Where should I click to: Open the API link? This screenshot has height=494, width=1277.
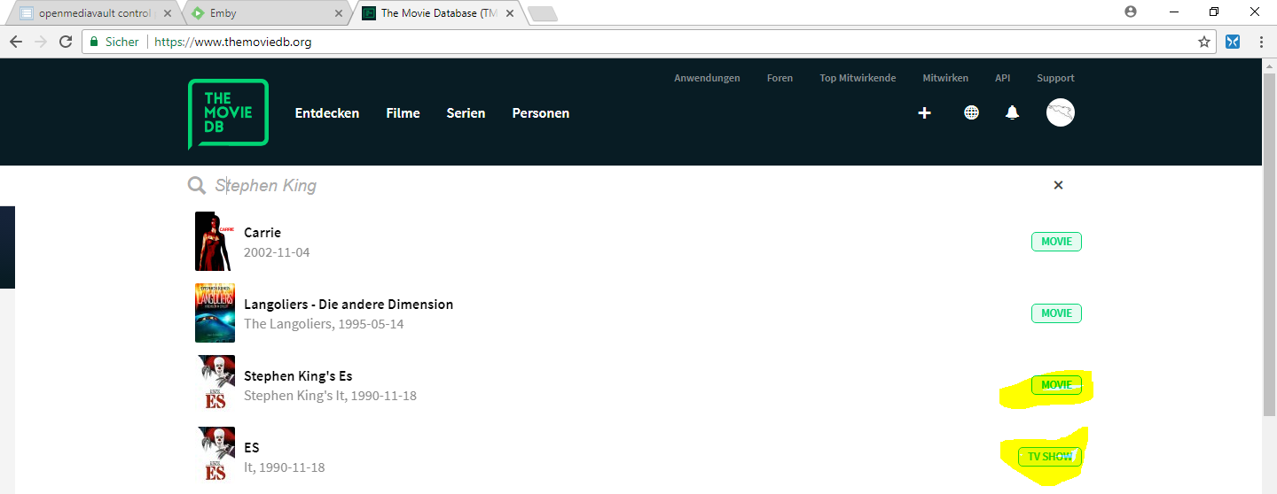[x=1003, y=78]
